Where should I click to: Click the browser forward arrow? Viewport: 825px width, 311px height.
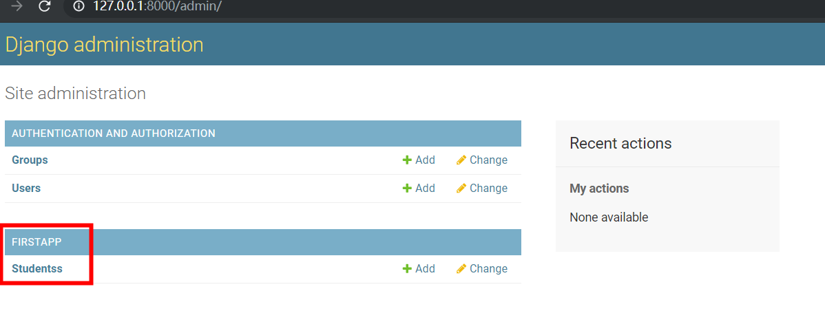click(x=17, y=6)
